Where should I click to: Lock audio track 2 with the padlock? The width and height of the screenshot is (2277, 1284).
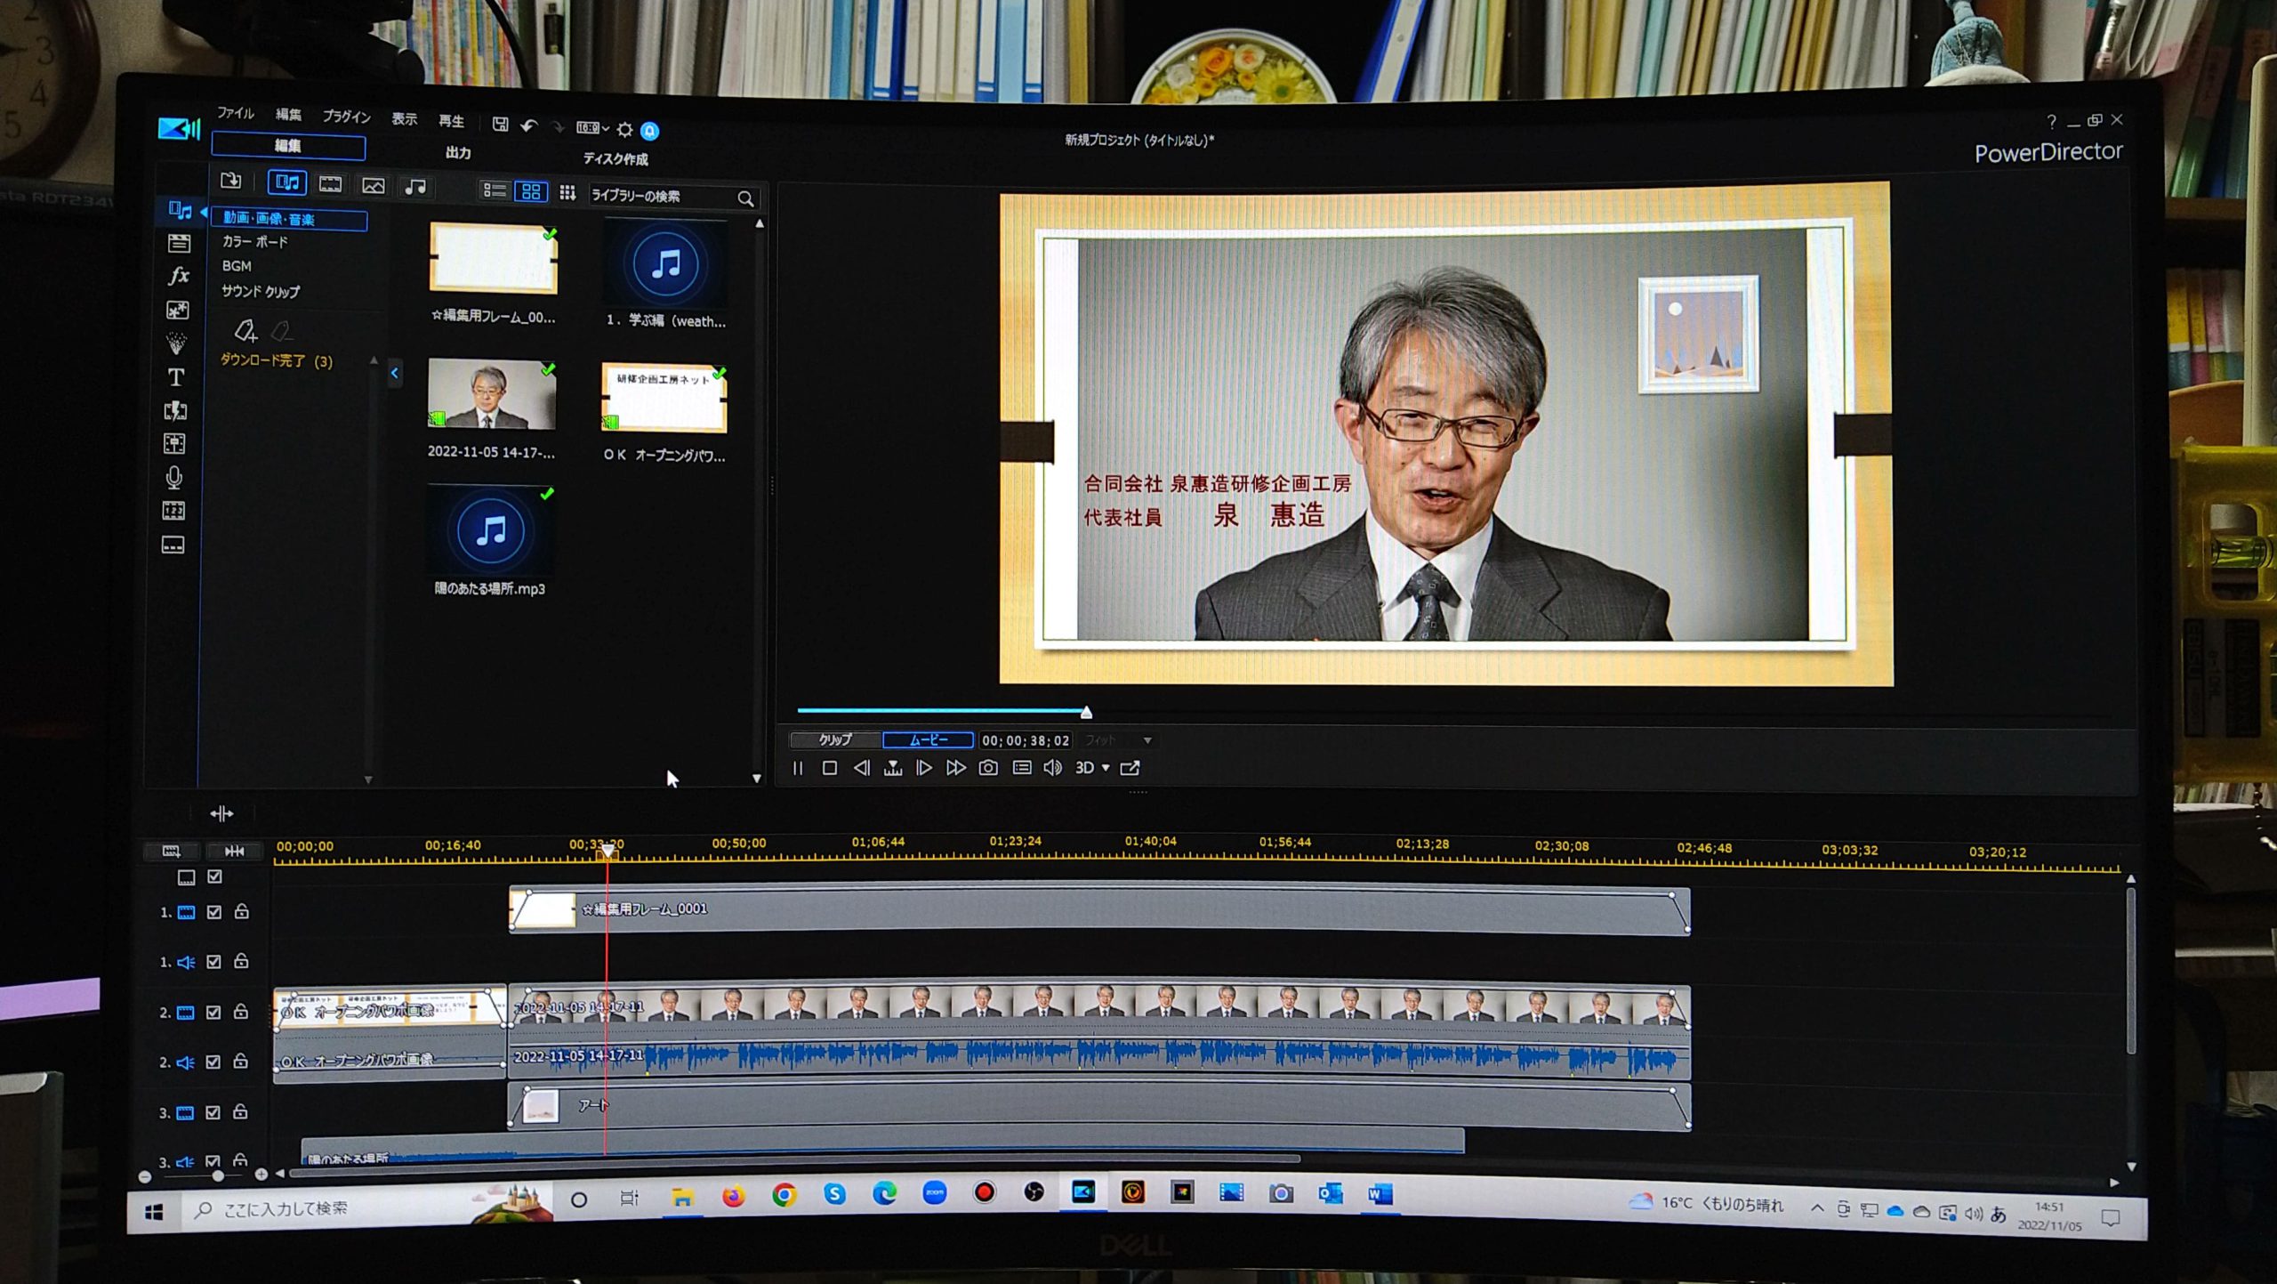click(240, 1062)
